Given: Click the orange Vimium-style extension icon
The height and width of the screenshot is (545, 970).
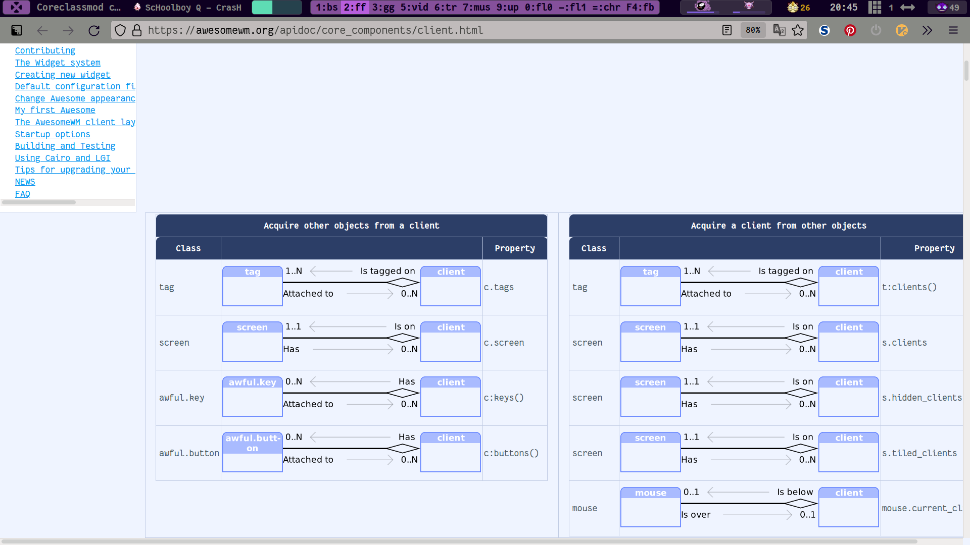Looking at the screenshot, I should tap(902, 30).
